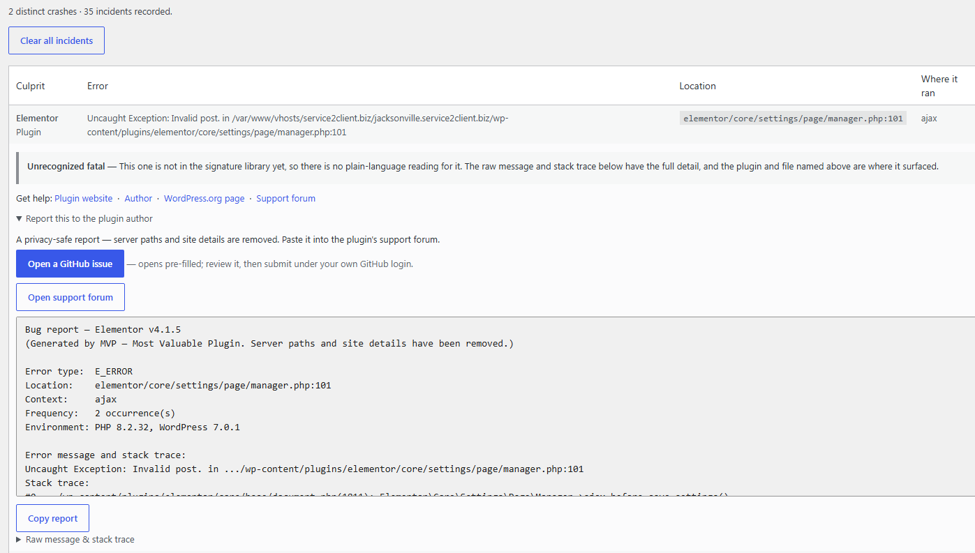This screenshot has height=553, width=975.
Task: Click the "opens pre-filled; review it" hint text
Action: [x=270, y=264]
